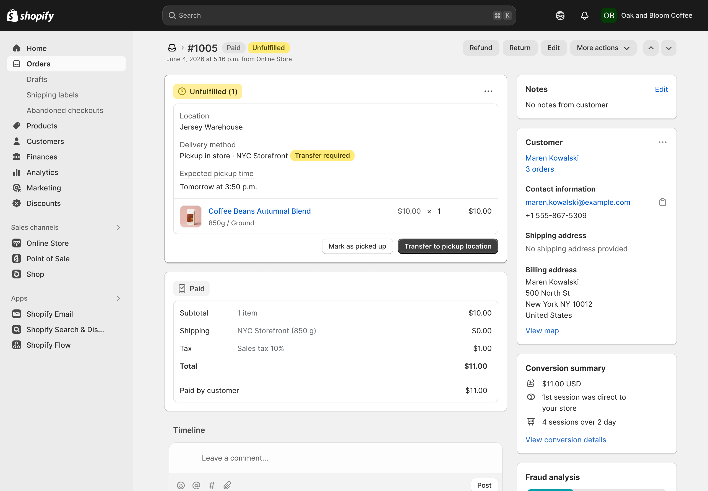Click the orders breadcrumb icon beside #1005

pyautogui.click(x=172, y=48)
